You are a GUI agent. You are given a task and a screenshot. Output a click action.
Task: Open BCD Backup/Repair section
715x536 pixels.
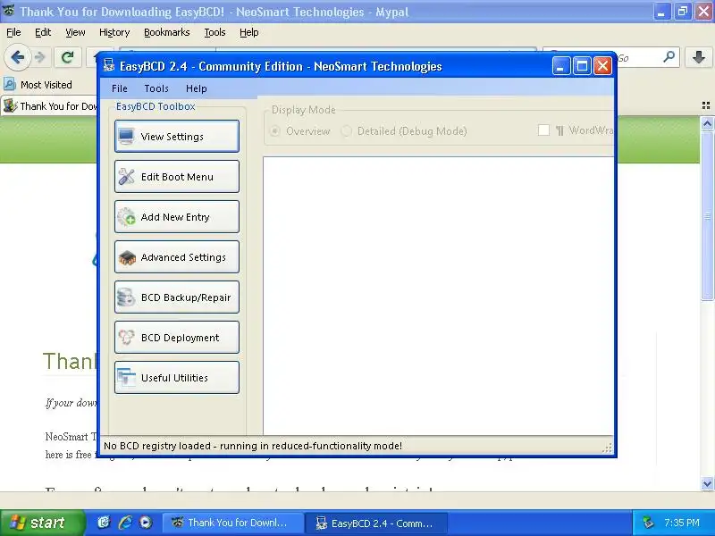(176, 297)
